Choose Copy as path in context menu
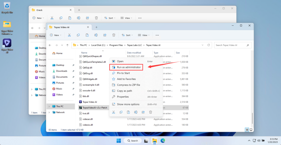This screenshot has width=281, height=145. [x=136, y=91]
